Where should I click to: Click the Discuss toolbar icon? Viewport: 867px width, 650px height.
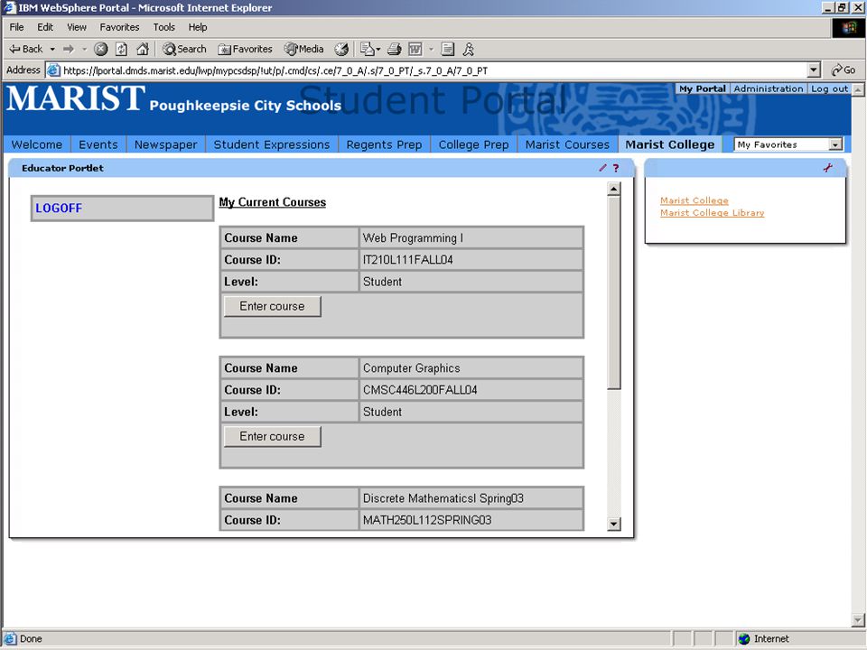(447, 49)
